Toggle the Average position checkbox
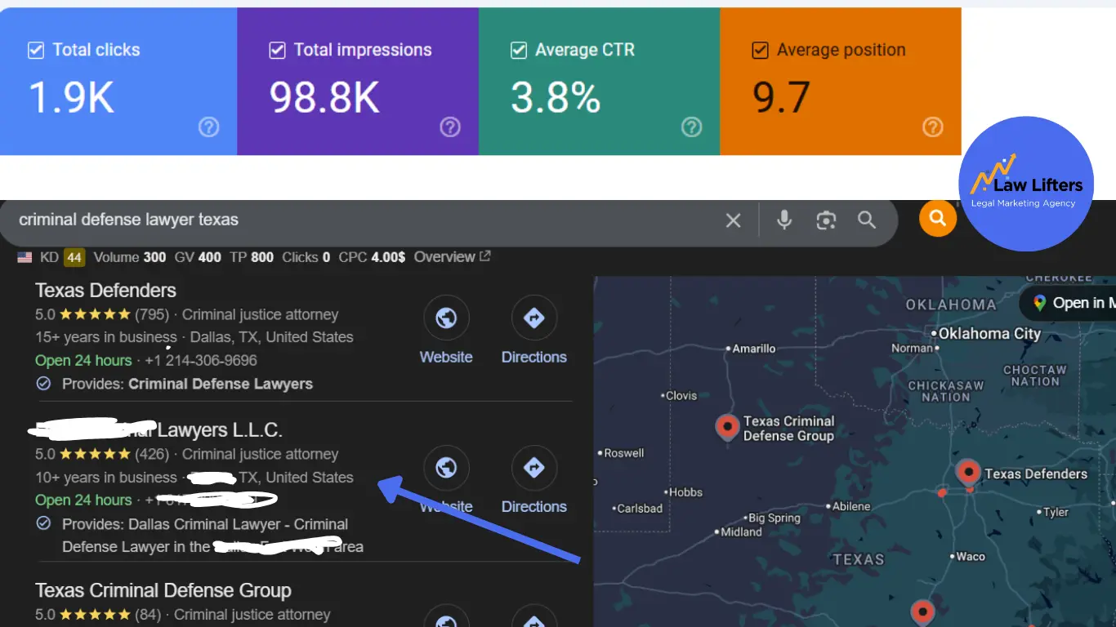 [760, 51]
